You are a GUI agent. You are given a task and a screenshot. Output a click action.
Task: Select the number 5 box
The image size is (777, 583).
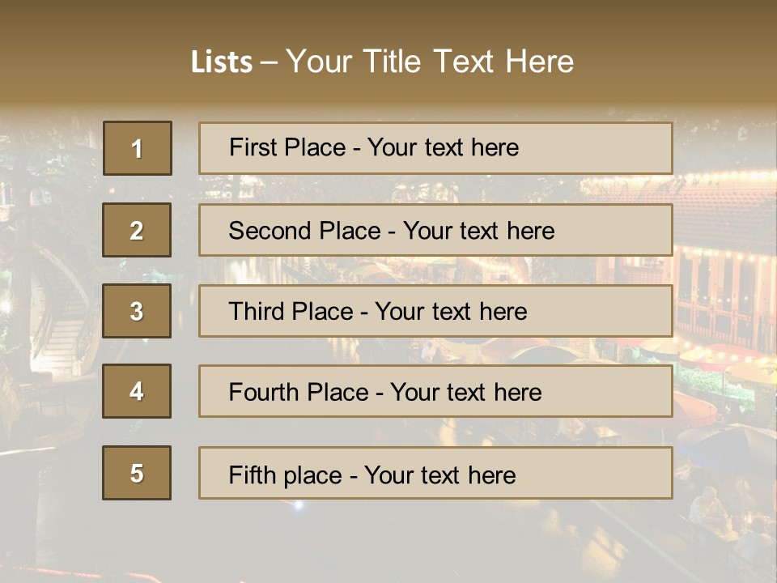click(x=137, y=473)
